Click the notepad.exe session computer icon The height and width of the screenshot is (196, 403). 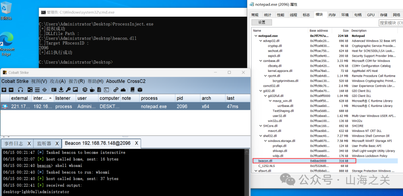click(x=4, y=106)
